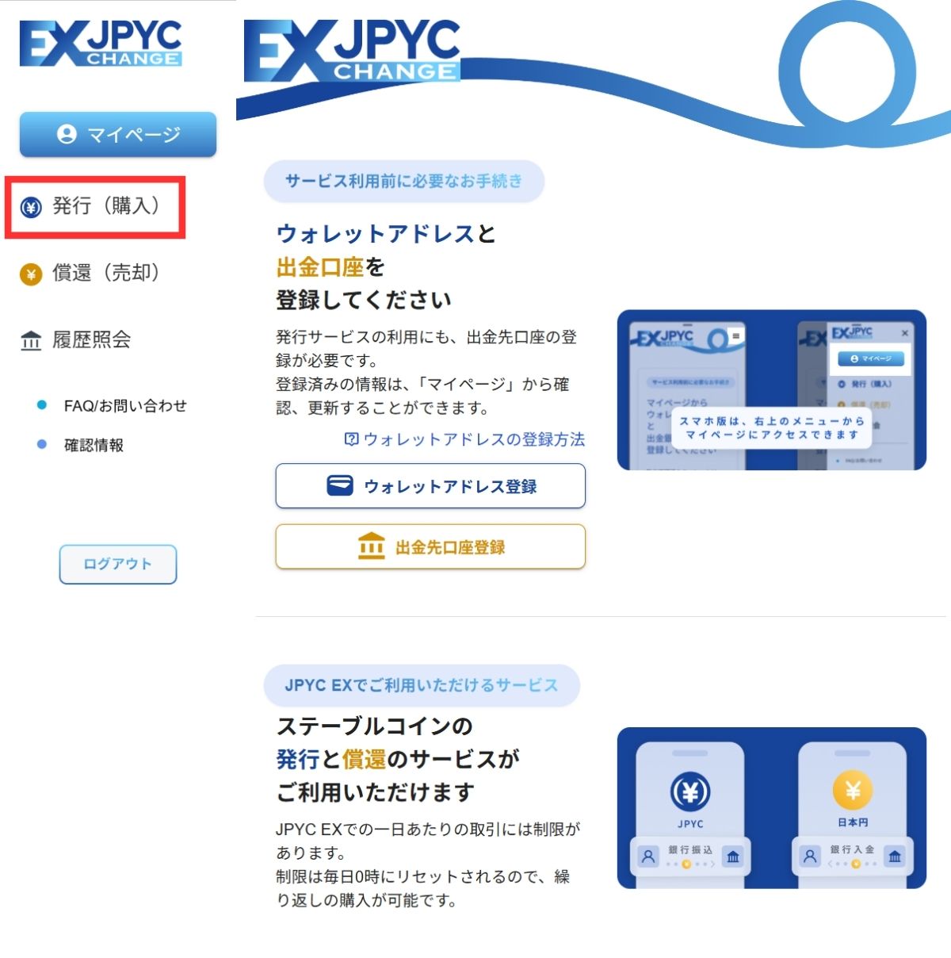The width and height of the screenshot is (951, 958).
Task: Open the 償還（売却）menu item
Action: tap(103, 274)
